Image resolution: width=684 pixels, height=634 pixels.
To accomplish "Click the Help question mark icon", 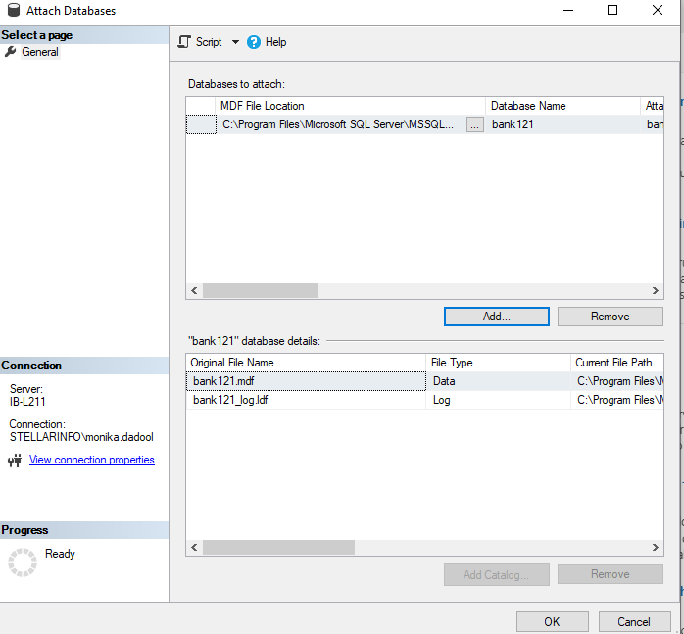I will tap(254, 42).
